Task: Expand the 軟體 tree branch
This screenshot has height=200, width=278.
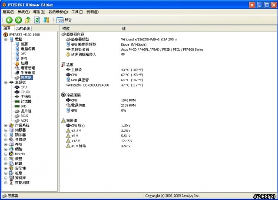Action: [6, 164]
